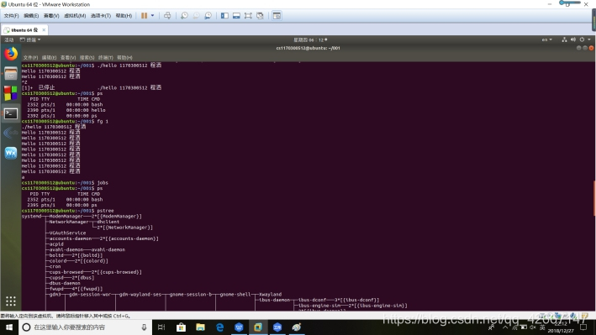Click the Terminal icon in the Ubuntu dock
The width and height of the screenshot is (596, 335).
11,113
